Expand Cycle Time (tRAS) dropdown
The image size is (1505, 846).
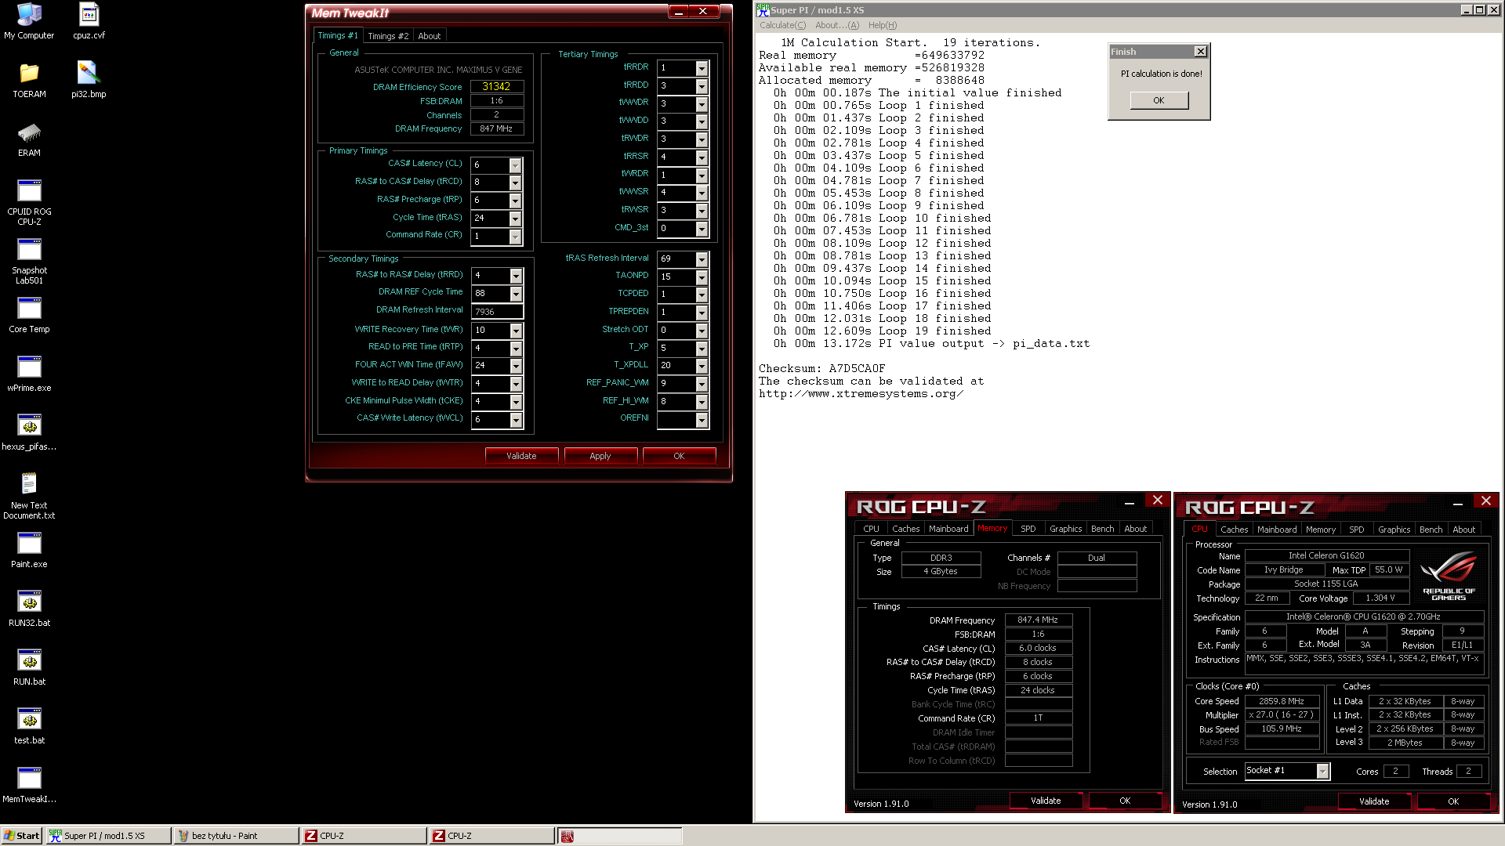515,219
